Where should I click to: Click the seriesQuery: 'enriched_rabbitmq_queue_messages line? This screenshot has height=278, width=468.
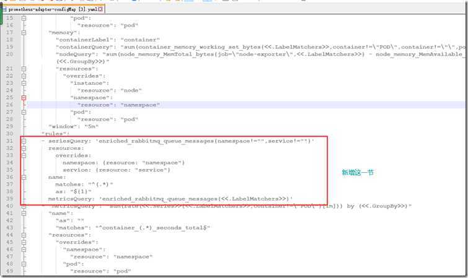(x=178, y=141)
